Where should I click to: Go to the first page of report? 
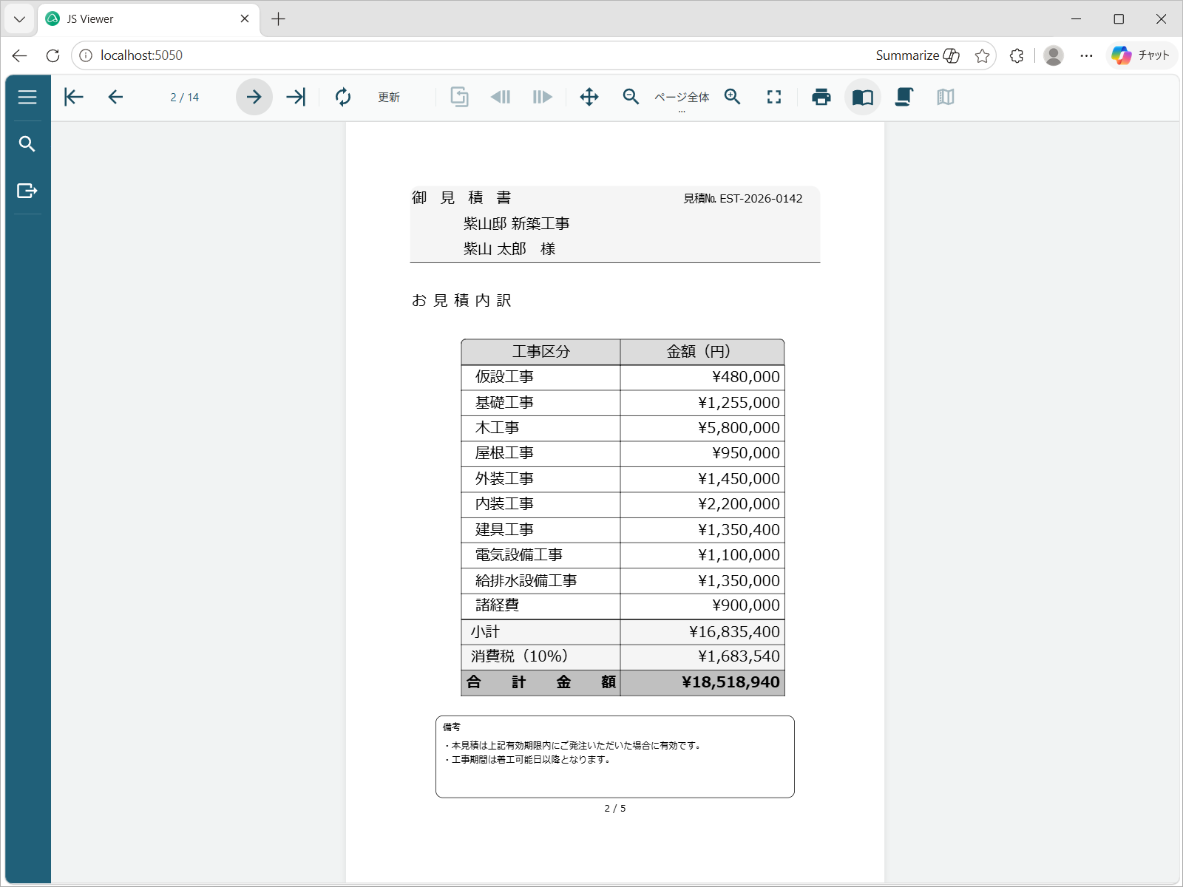pyautogui.click(x=74, y=97)
